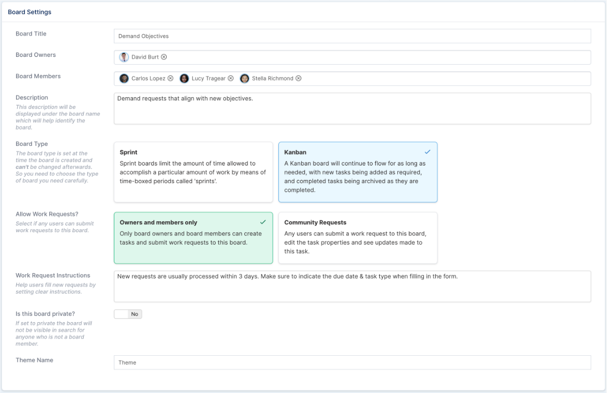Select the Kanban board type card

(x=358, y=172)
